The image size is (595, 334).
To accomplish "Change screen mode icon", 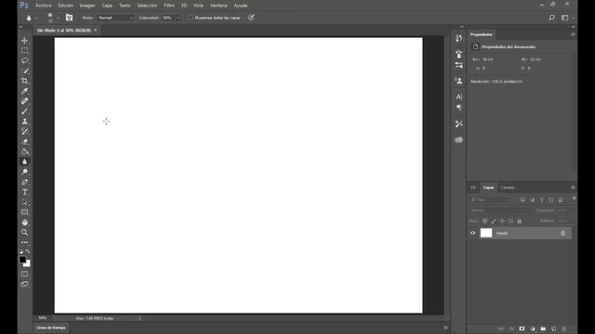I will click(x=25, y=284).
